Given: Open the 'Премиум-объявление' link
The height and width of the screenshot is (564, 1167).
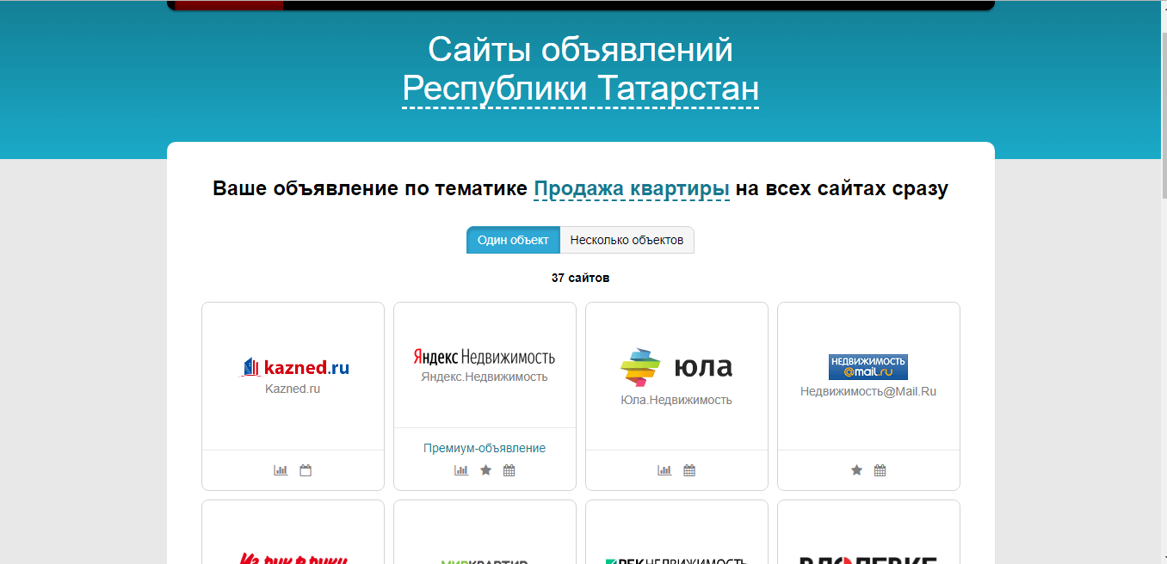Looking at the screenshot, I should pos(485,448).
